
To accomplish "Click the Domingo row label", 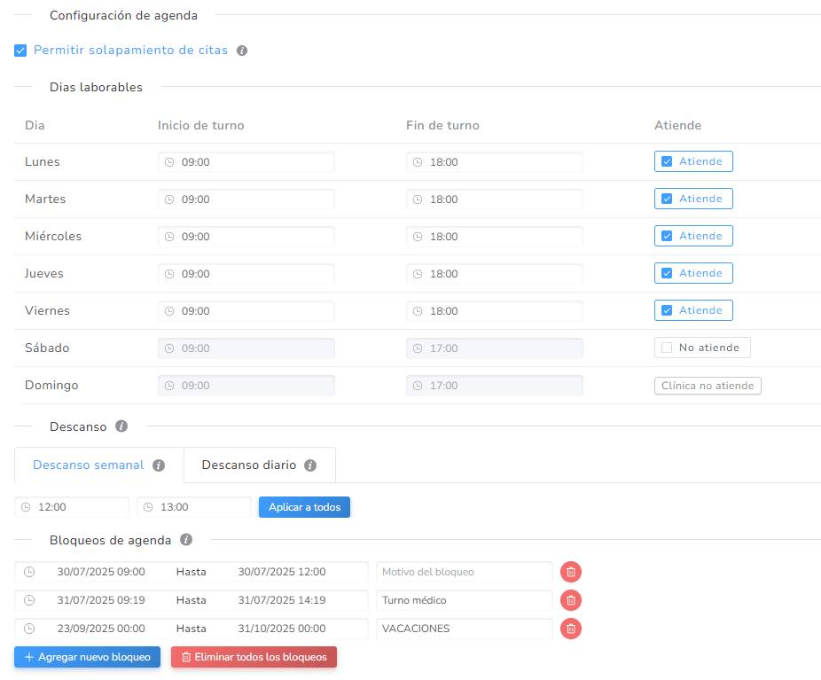I will [51, 386].
